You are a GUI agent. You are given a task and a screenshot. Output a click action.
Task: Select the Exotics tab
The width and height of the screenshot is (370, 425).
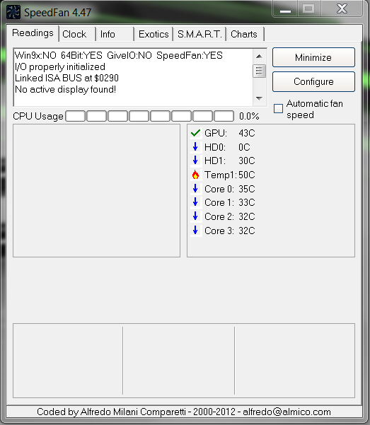154,35
